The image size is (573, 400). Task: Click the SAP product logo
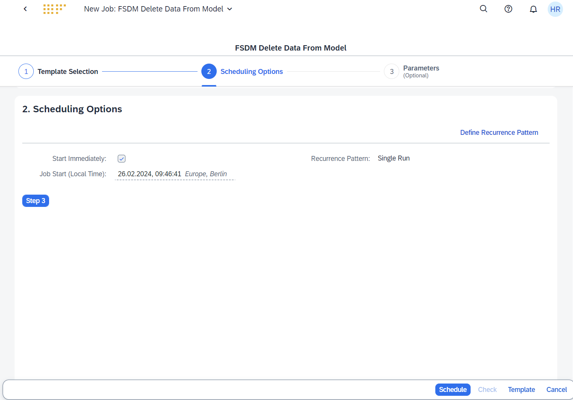[54, 8]
